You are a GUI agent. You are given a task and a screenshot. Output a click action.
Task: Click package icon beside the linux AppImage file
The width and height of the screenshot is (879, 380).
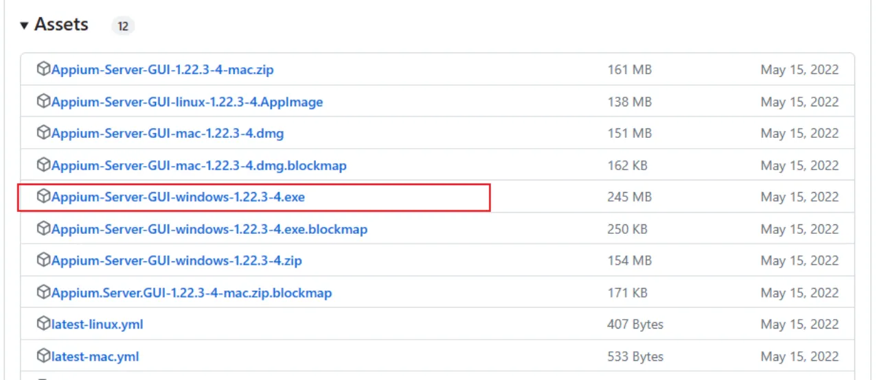point(43,102)
